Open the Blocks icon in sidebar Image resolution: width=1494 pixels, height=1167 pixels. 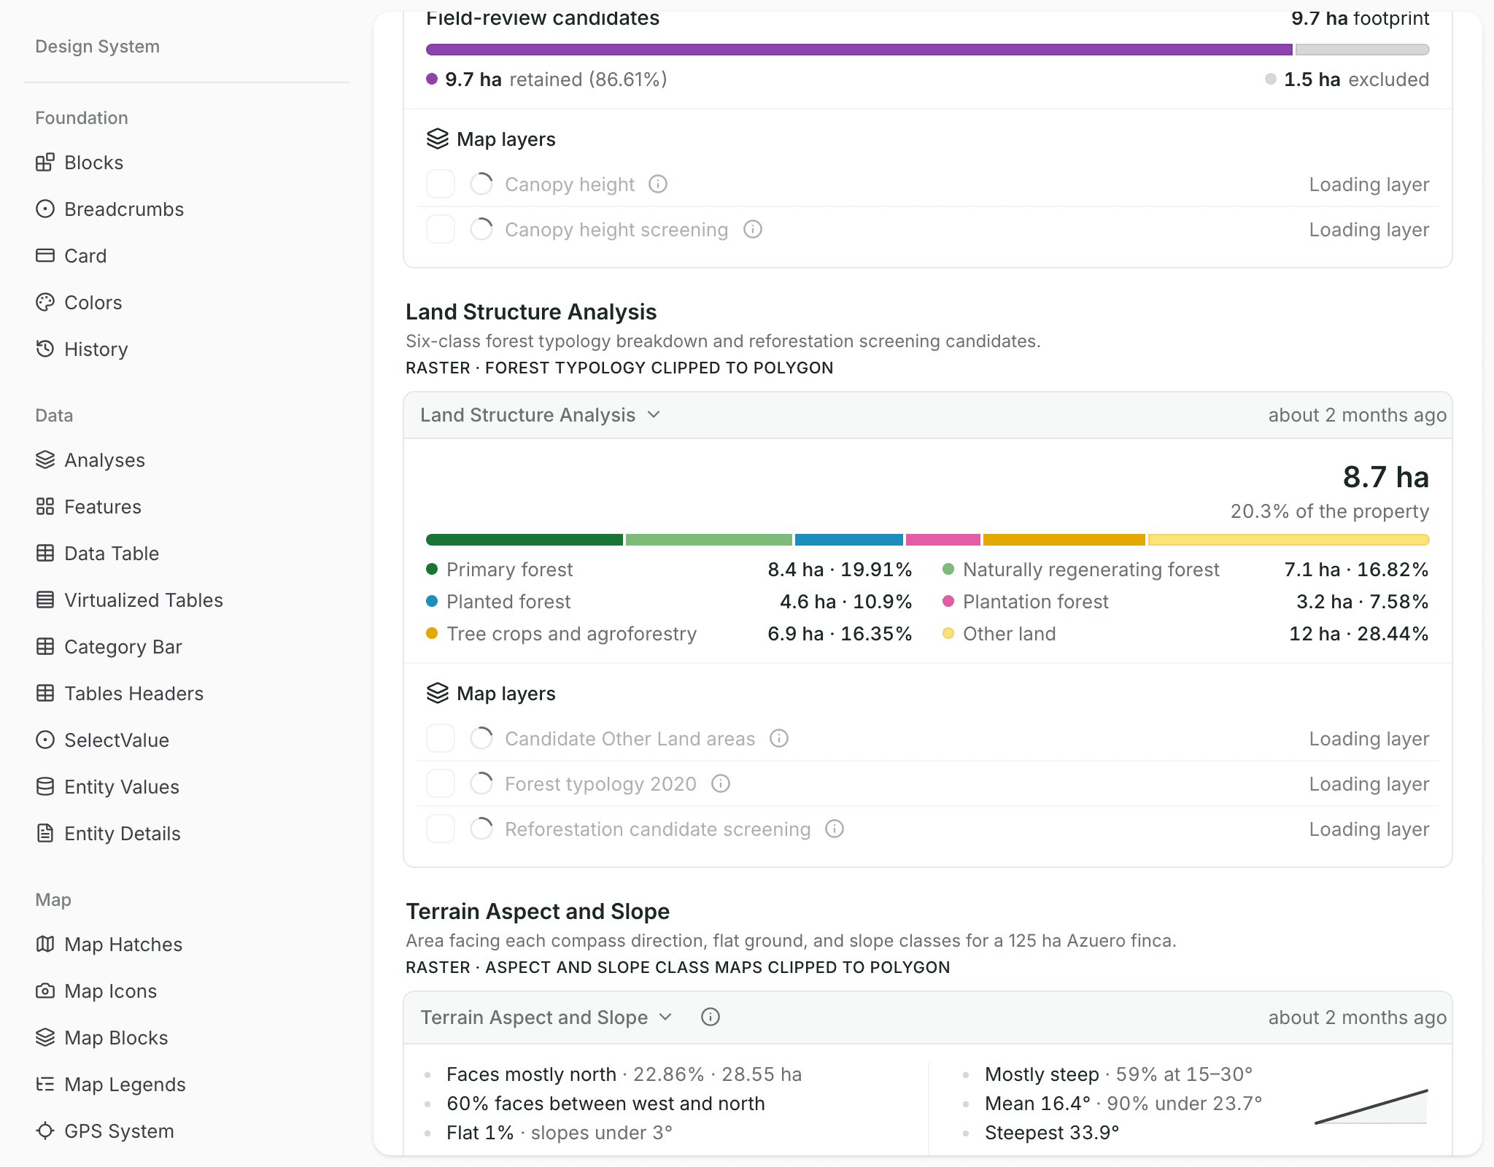click(x=45, y=163)
